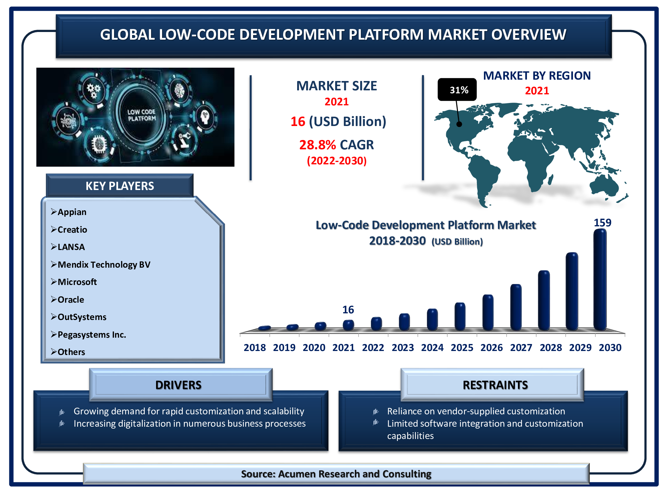Click the bullet icon beside 'Reliance on vendor-supplied'
The width and height of the screenshot is (667, 500).
point(376,411)
